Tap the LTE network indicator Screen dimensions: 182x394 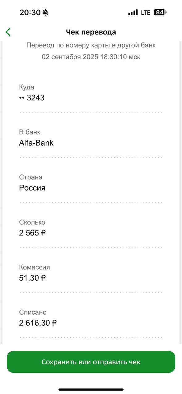pyautogui.click(x=145, y=12)
